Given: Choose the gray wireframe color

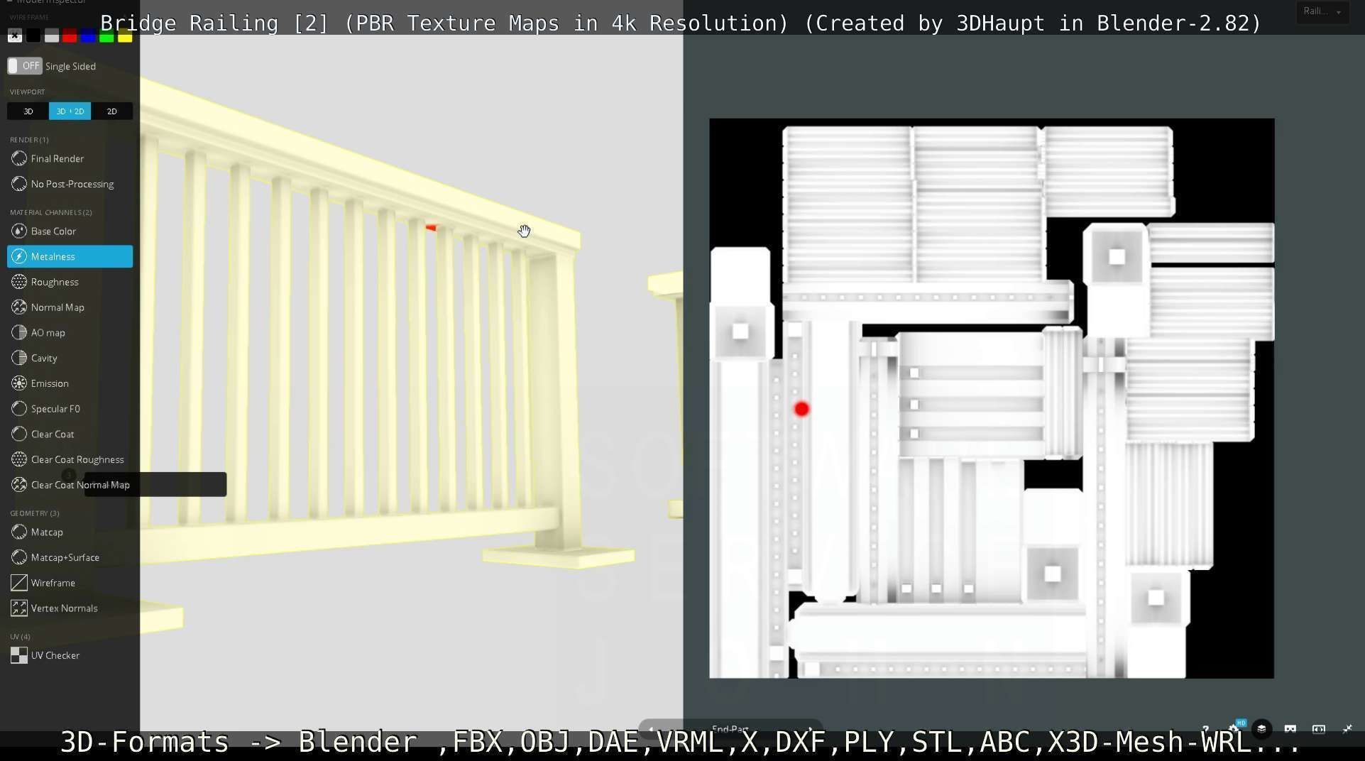Looking at the screenshot, I should [52, 35].
